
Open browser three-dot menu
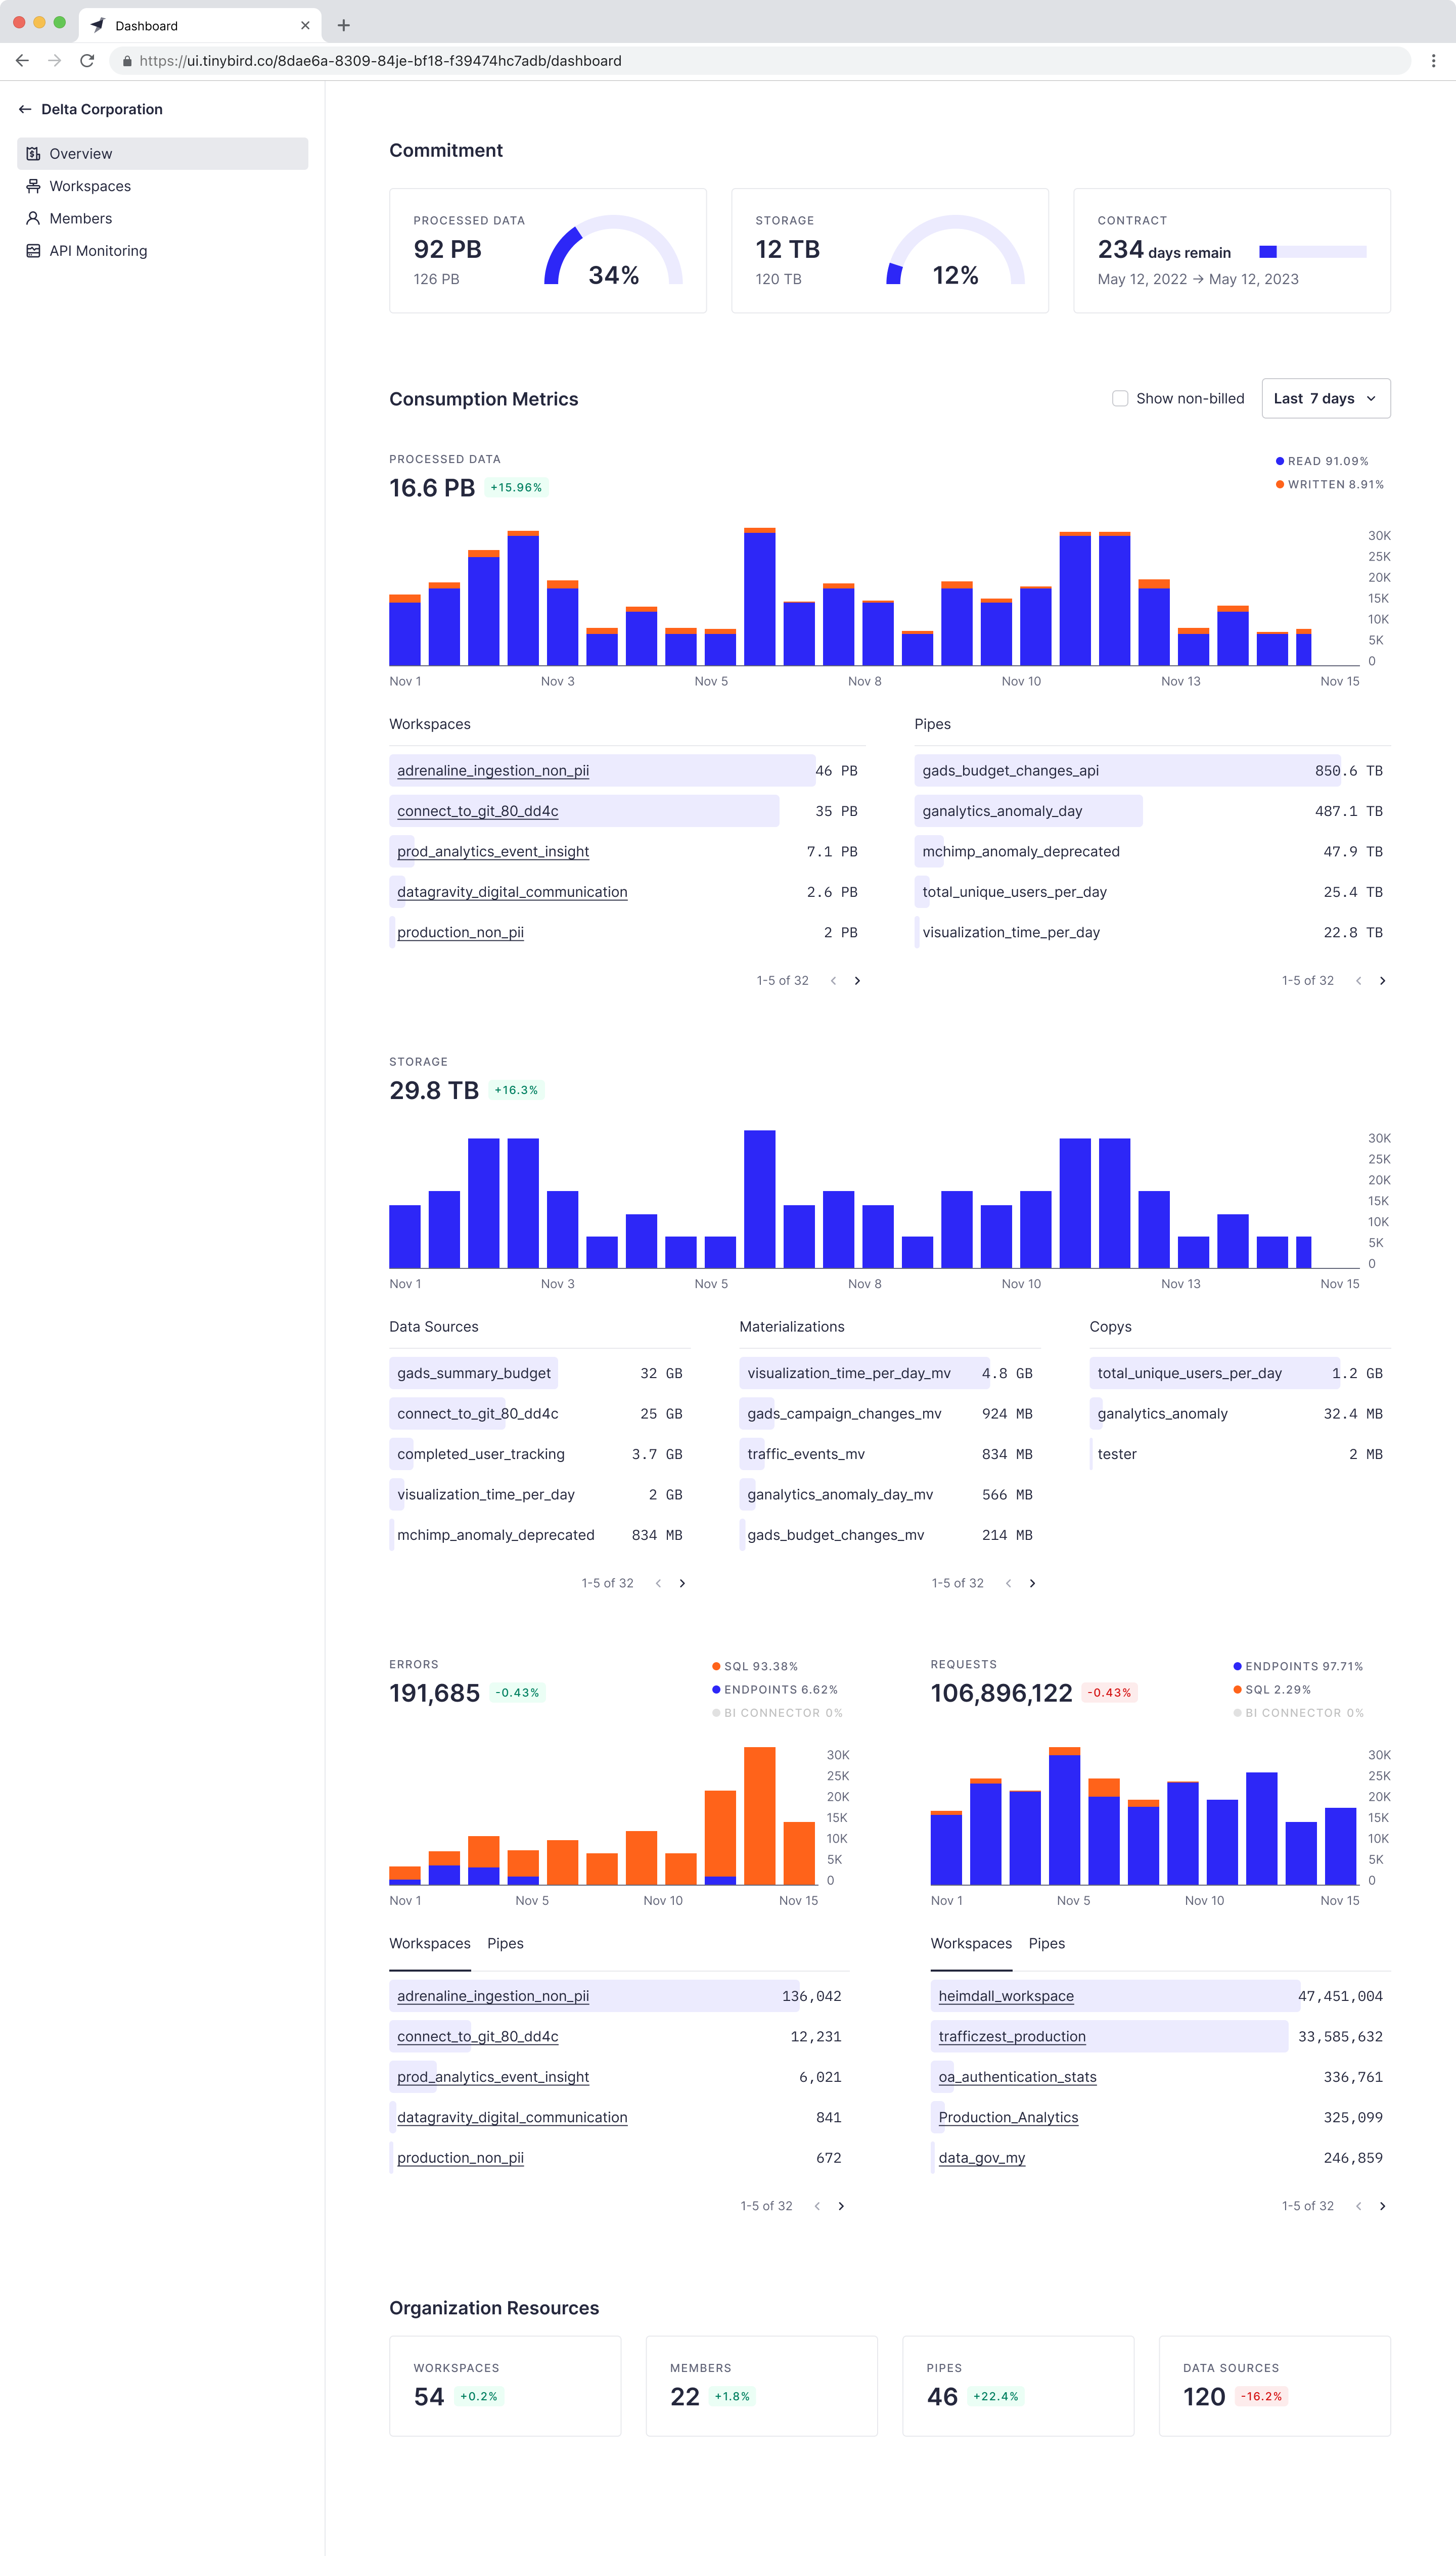point(1433,61)
